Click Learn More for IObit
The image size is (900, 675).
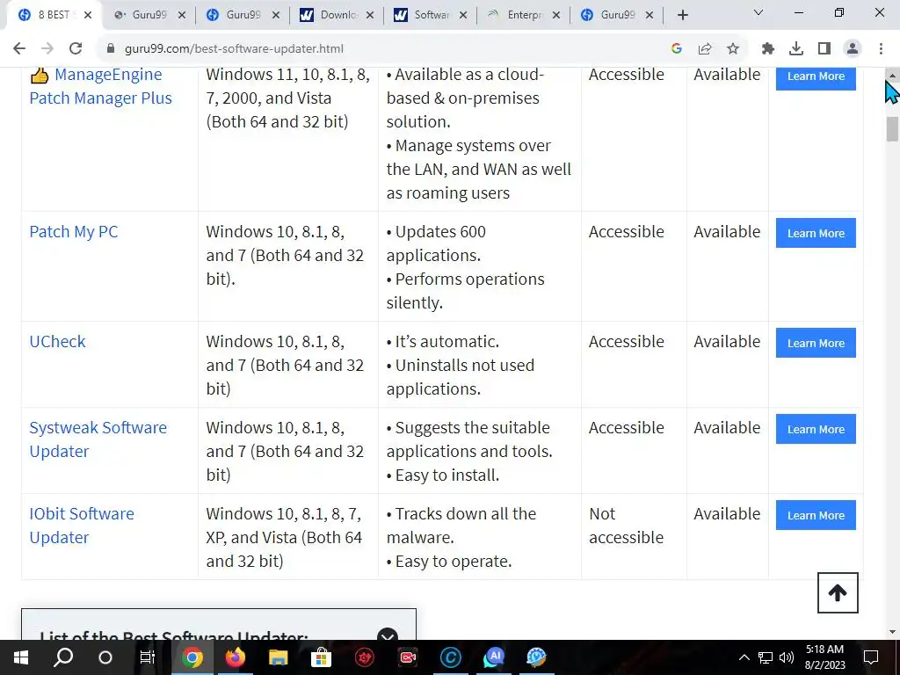(816, 515)
